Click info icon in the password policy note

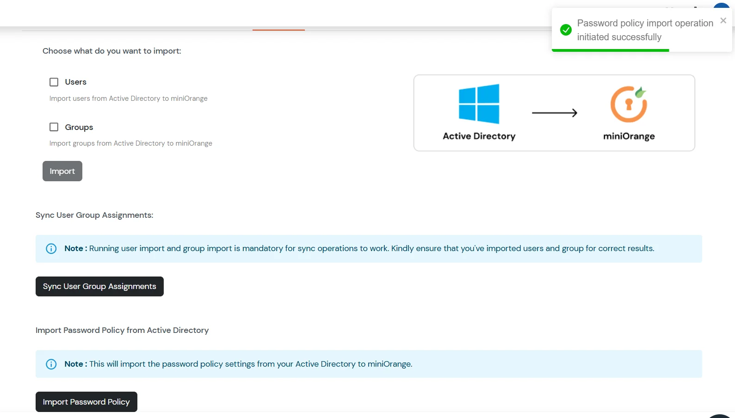(51, 364)
